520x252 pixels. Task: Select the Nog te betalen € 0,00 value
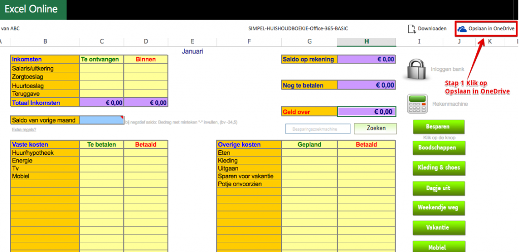tap(367, 85)
